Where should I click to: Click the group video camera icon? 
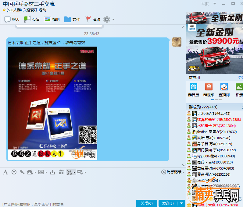click(x=30, y=172)
